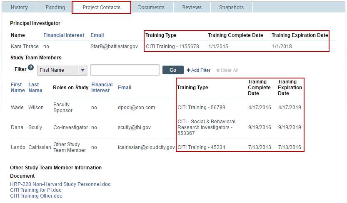Switch to the History tab
This screenshot has height=203, width=347.
(19, 7)
